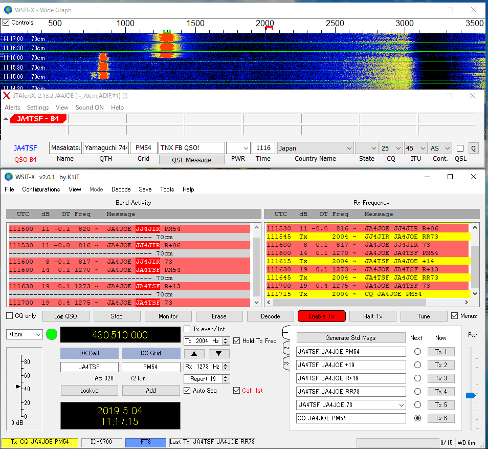488x449 pixels.
Task: Click the Q button in JTAlertX
Action: [x=473, y=148]
